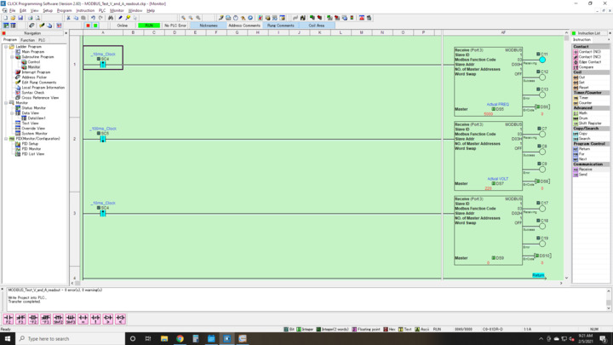The height and width of the screenshot is (345, 613).
Task: Click the New project toolbar icon
Action: pos(5,18)
